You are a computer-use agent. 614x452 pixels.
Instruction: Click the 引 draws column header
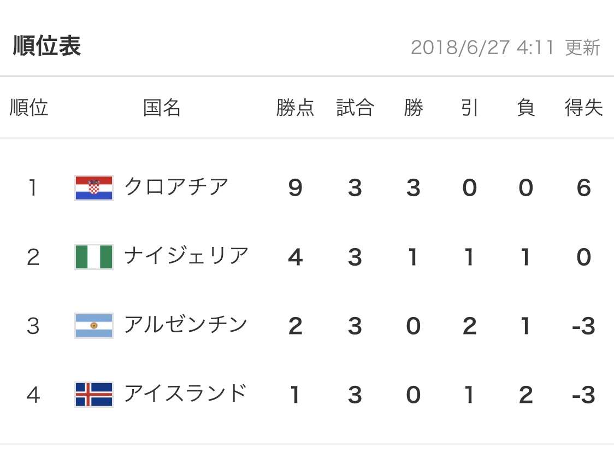click(x=469, y=108)
